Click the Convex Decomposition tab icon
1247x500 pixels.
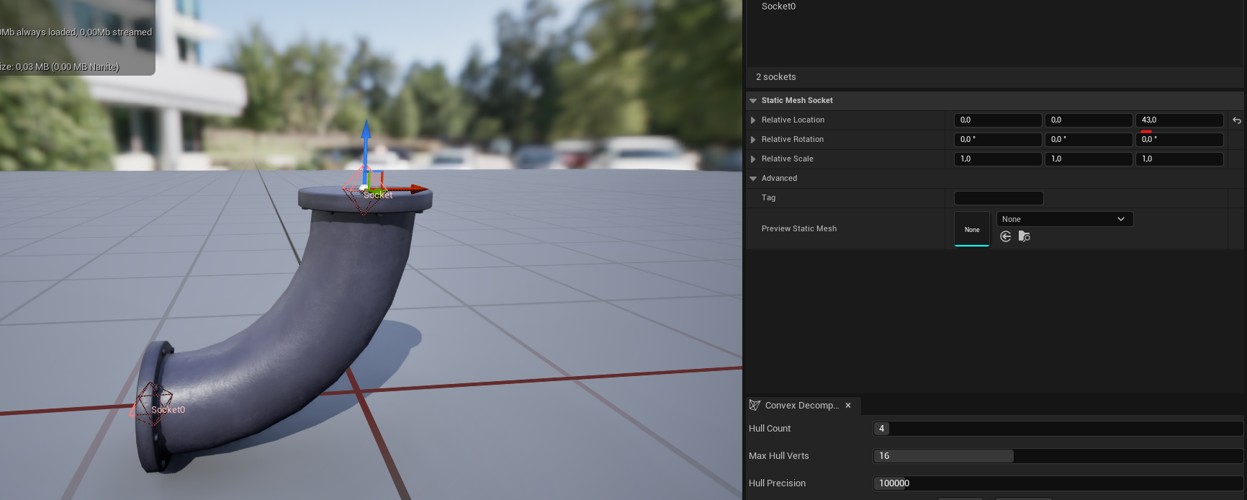755,405
